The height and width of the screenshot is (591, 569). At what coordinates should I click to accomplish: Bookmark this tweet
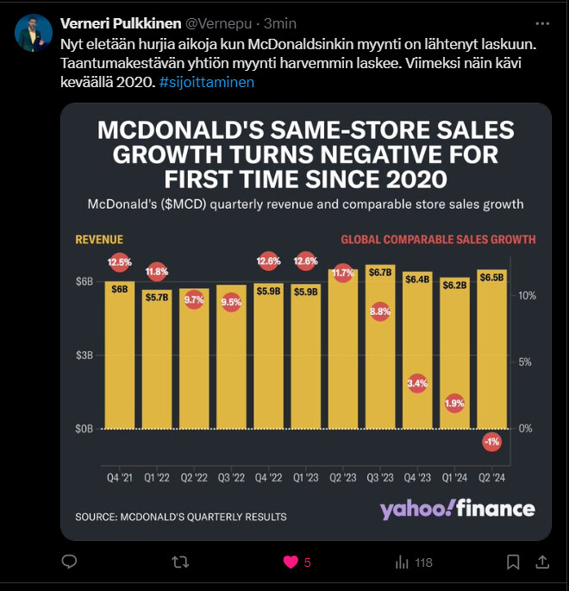pos(514,563)
